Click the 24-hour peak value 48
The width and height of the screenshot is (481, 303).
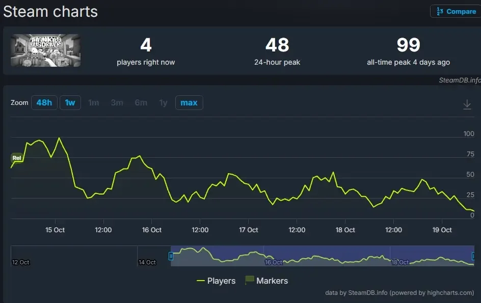(x=277, y=45)
